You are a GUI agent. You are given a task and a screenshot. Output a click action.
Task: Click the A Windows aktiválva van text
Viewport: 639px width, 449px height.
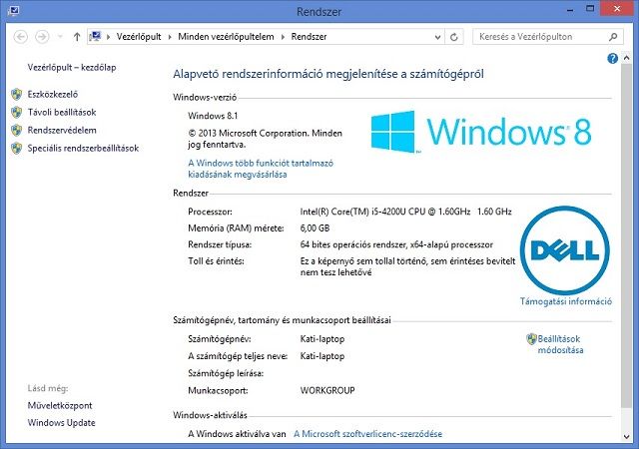tap(237, 434)
